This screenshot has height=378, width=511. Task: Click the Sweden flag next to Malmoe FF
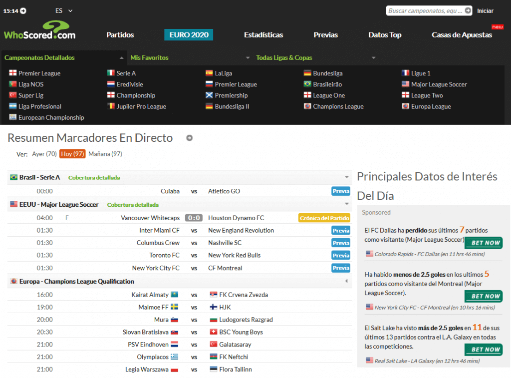(174, 307)
